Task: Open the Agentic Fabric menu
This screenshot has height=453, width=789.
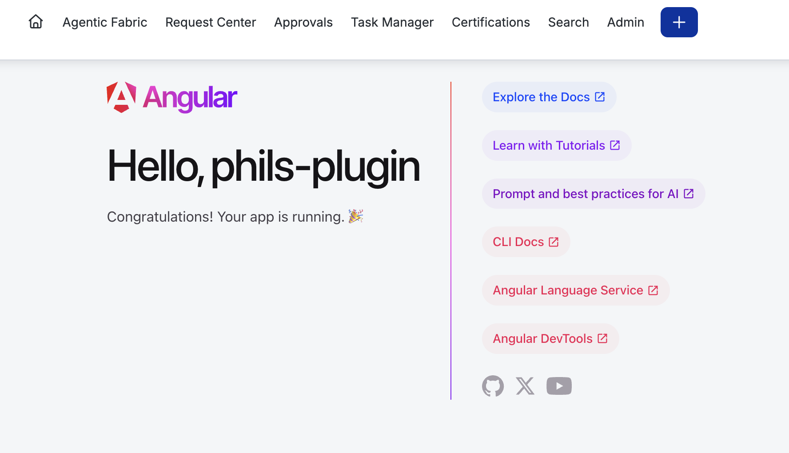Action: 105,22
